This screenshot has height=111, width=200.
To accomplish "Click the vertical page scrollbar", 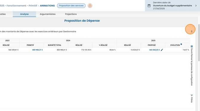I will [x=199, y=43].
